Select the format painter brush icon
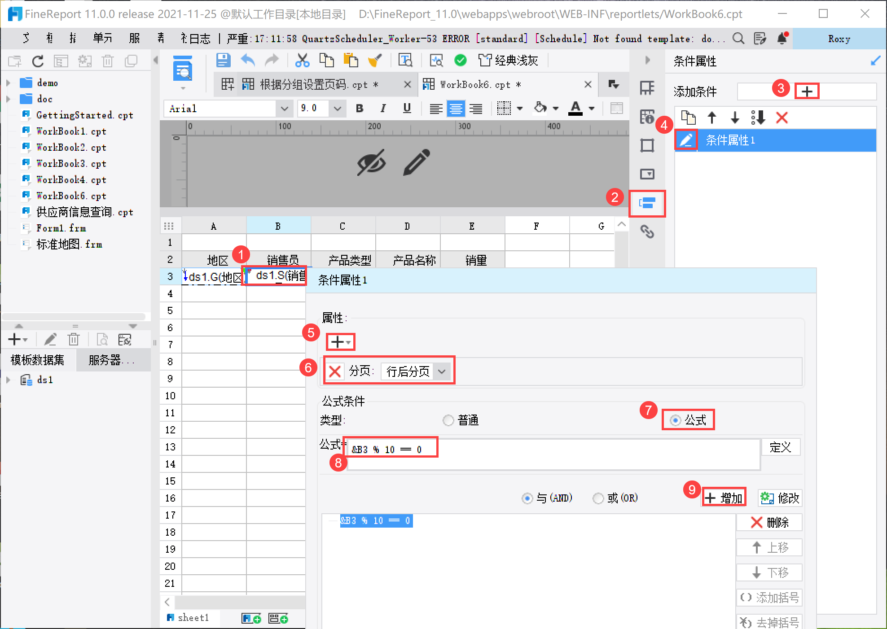 pyautogui.click(x=374, y=61)
